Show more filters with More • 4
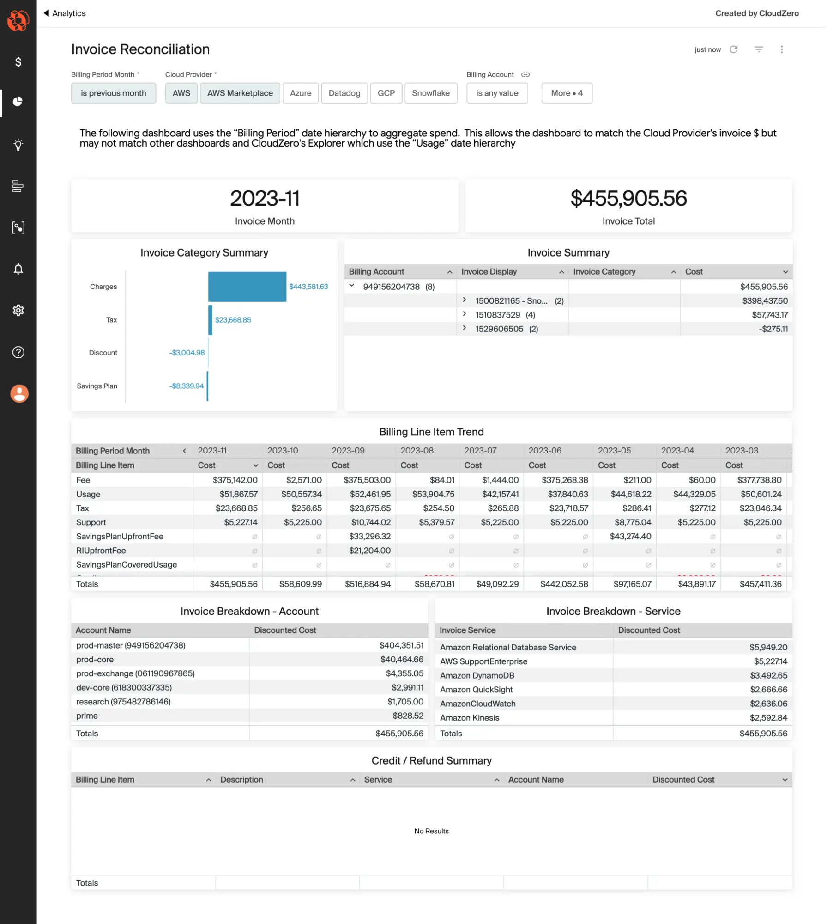Viewport: 827px width, 924px height. tap(567, 93)
